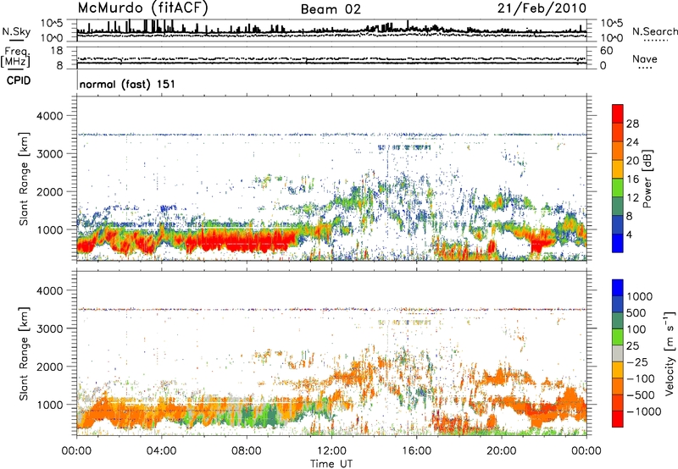Click the 24 label on Power colorbar
Viewport: 678px width, 469px height.
click(x=632, y=142)
